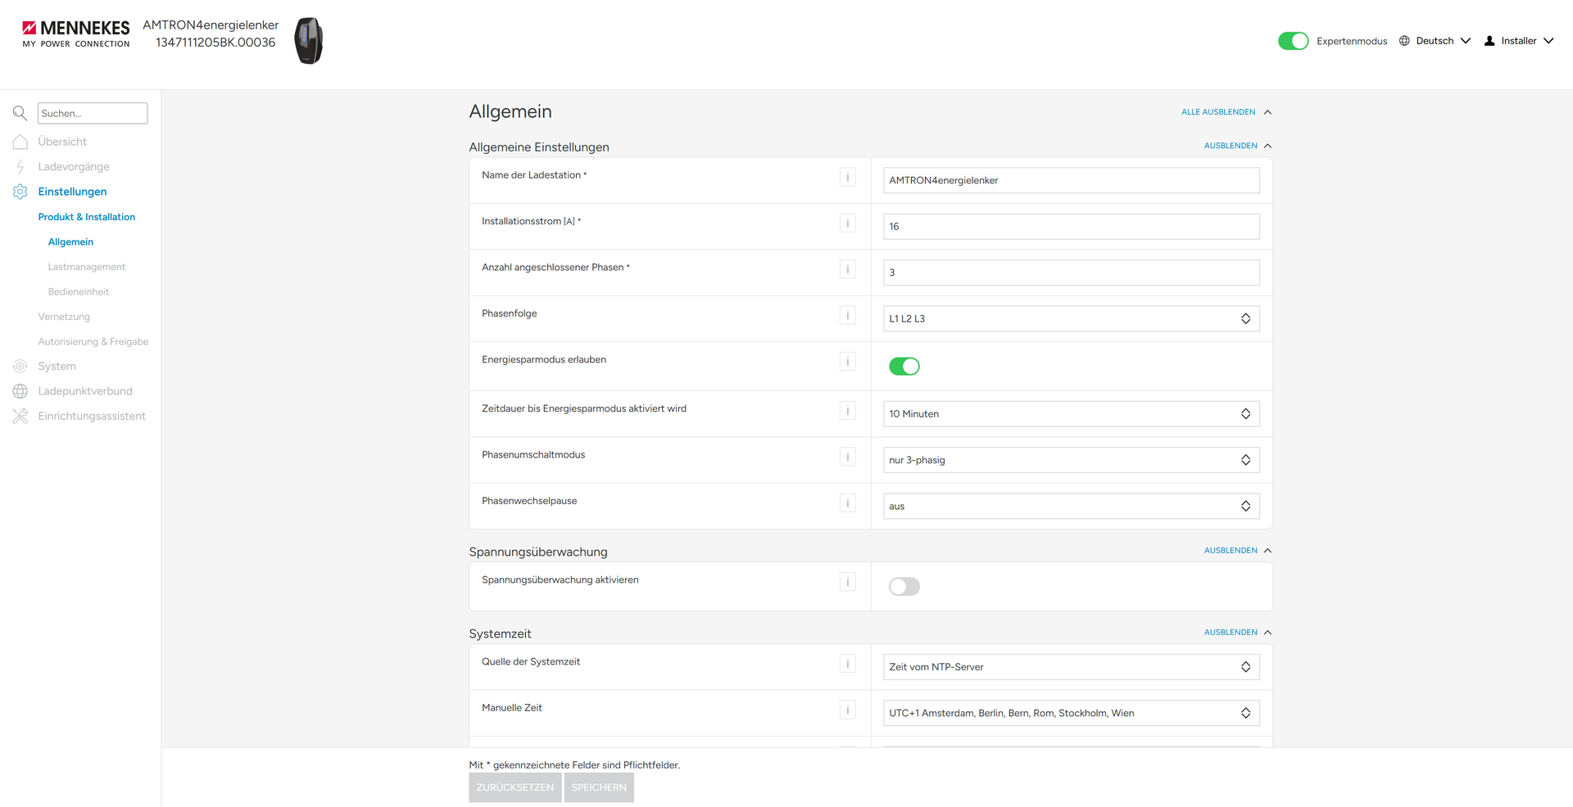Turn off Energiesparmodus erlauben switch
Screen dimensions: 1573x807
point(904,366)
